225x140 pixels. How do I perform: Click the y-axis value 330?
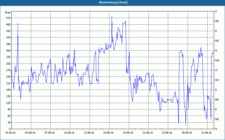pos(8,57)
